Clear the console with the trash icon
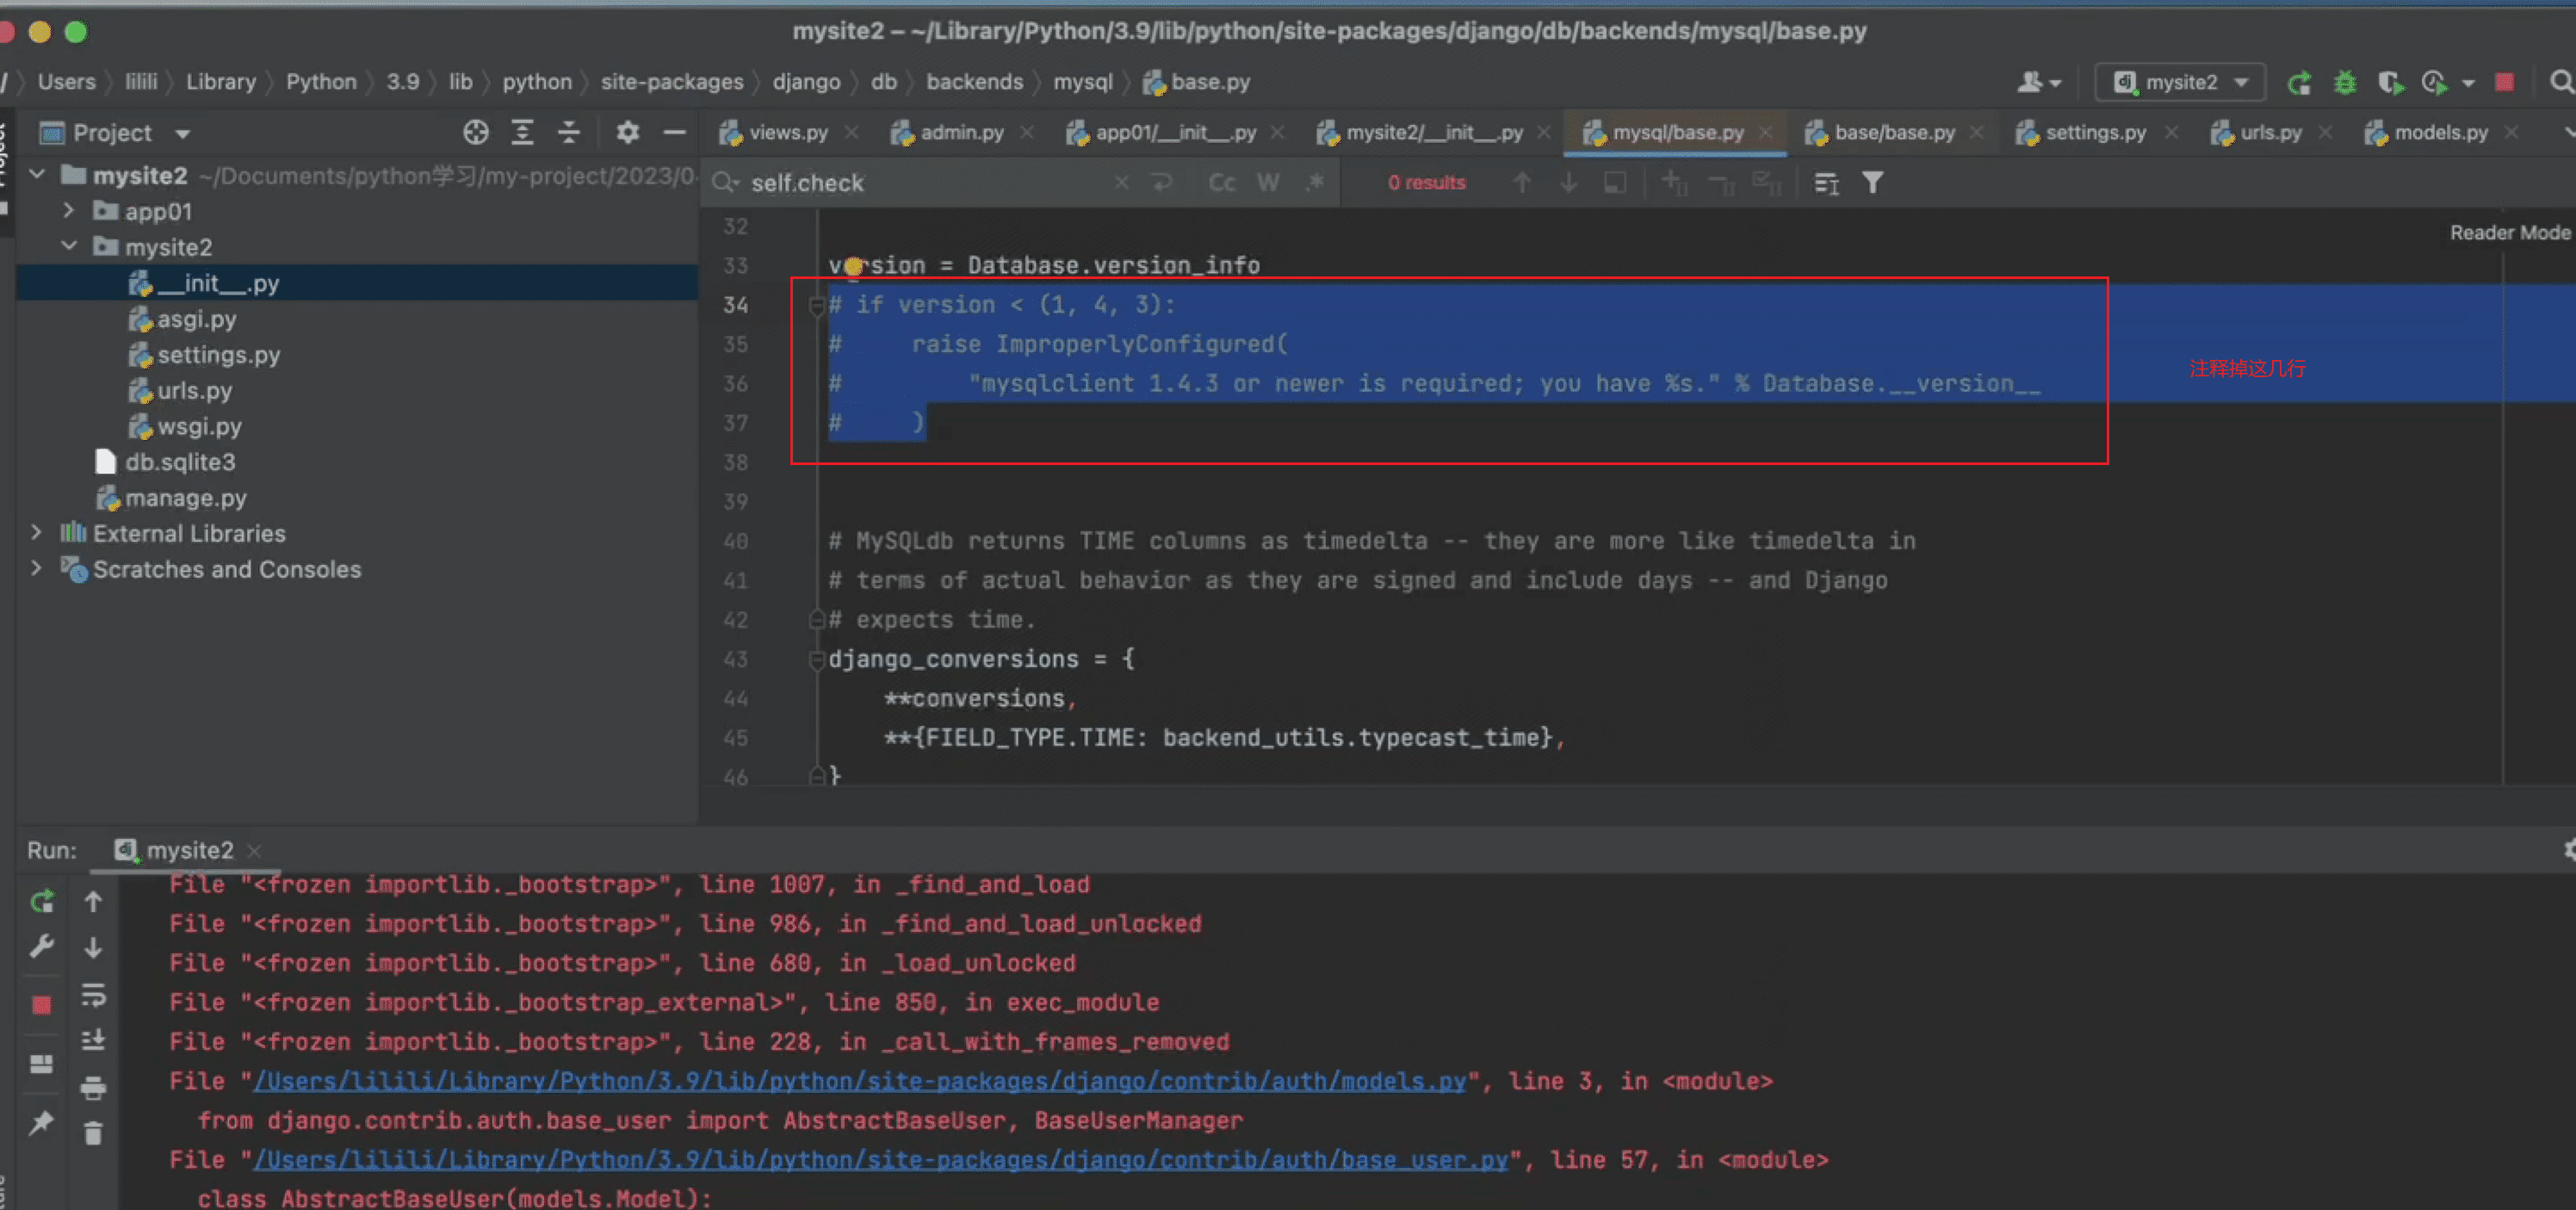Screen dimensions: 2576x1210 tap(93, 1133)
